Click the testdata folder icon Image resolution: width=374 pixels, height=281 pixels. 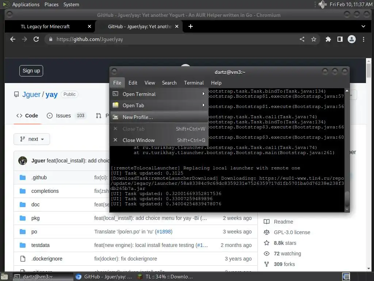(23, 245)
